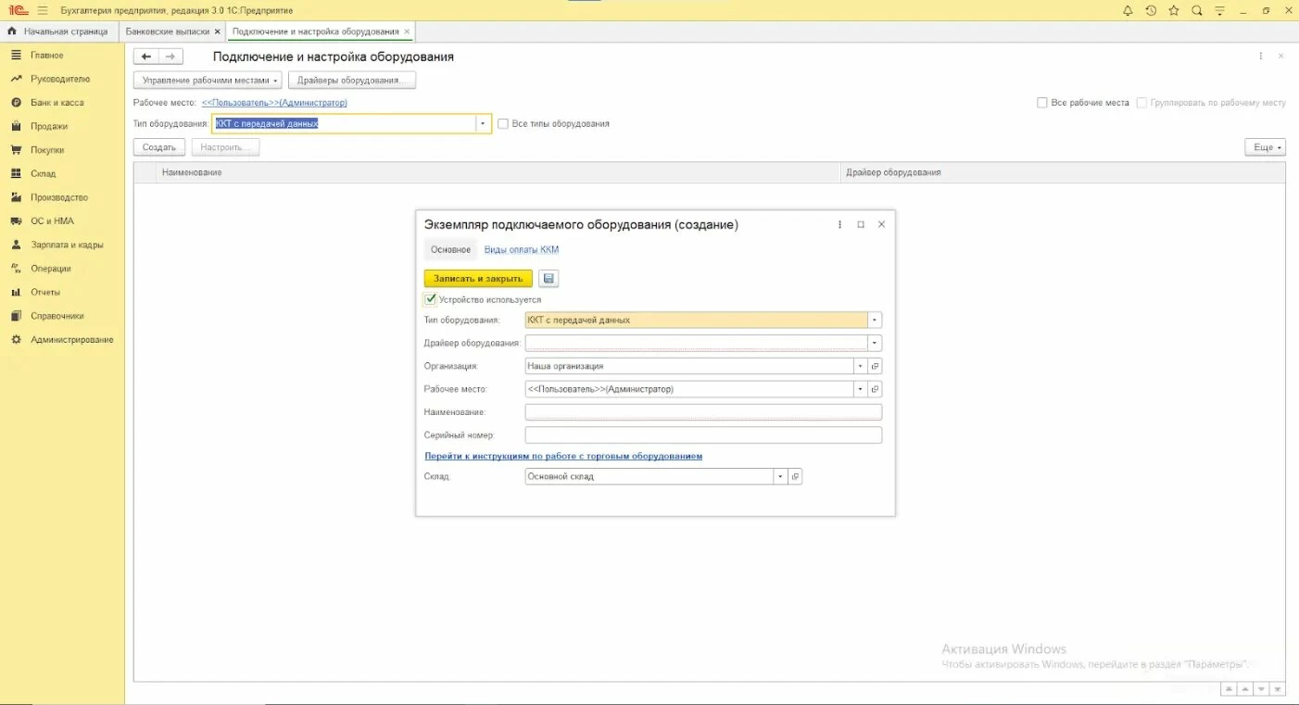Click the search magnifier icon
This screenshot has height=705, width=1299.
(x=1197, y=10)
